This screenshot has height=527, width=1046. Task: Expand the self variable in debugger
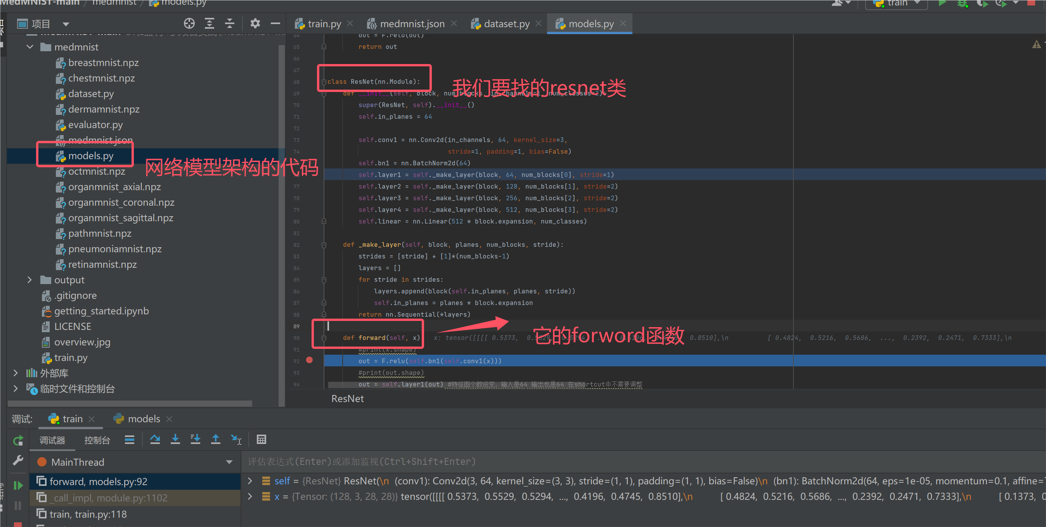coord(250,481)
